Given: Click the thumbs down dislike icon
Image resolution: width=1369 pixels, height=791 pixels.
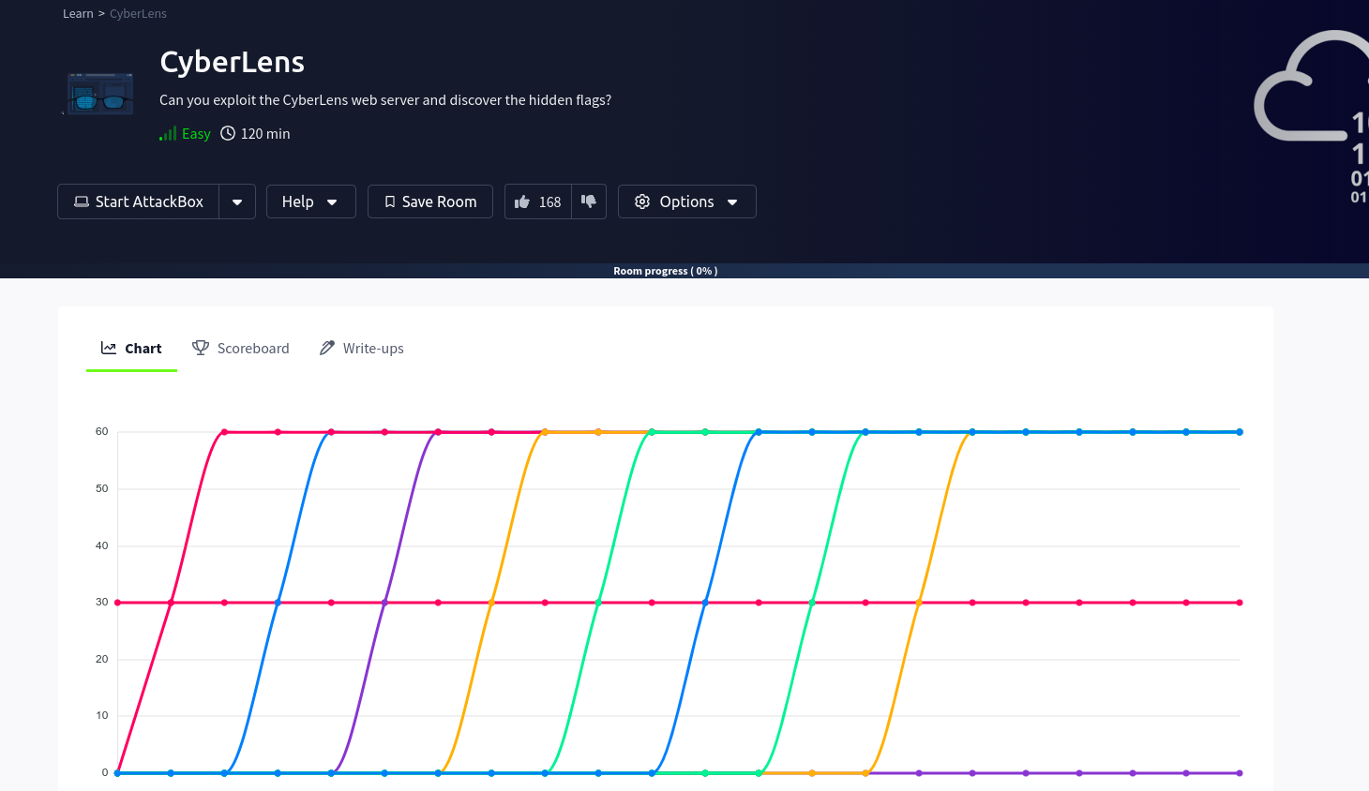Looking at the screenshot, I should point(589,201).
